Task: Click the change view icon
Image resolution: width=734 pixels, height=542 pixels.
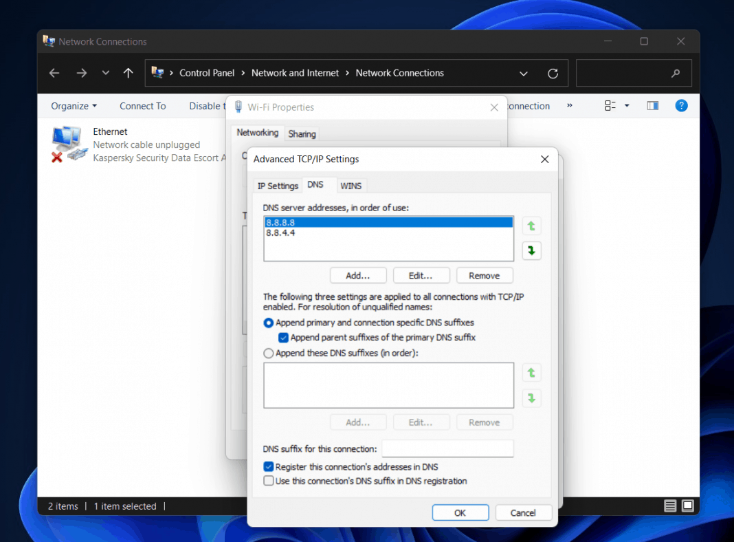Action: click(x=610, y=105)
